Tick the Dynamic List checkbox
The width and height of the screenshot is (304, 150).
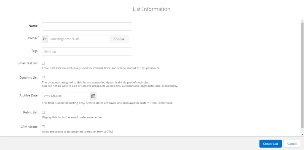point(43,78)
